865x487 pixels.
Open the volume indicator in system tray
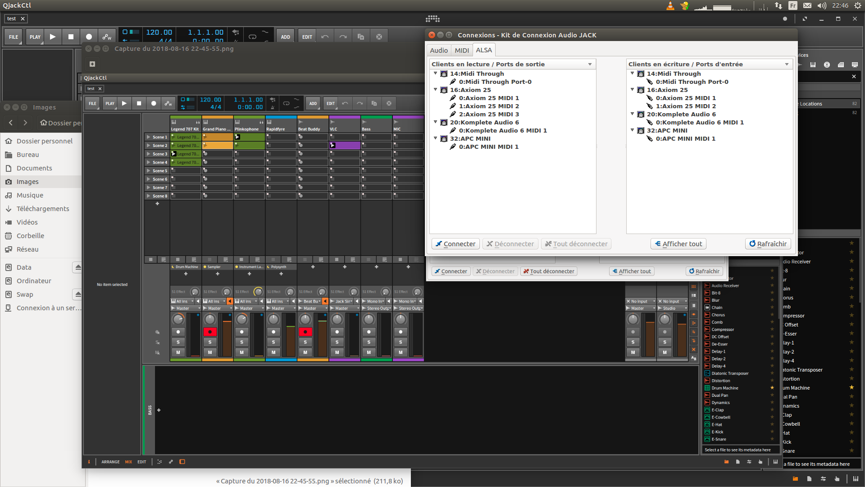point(822,5)
